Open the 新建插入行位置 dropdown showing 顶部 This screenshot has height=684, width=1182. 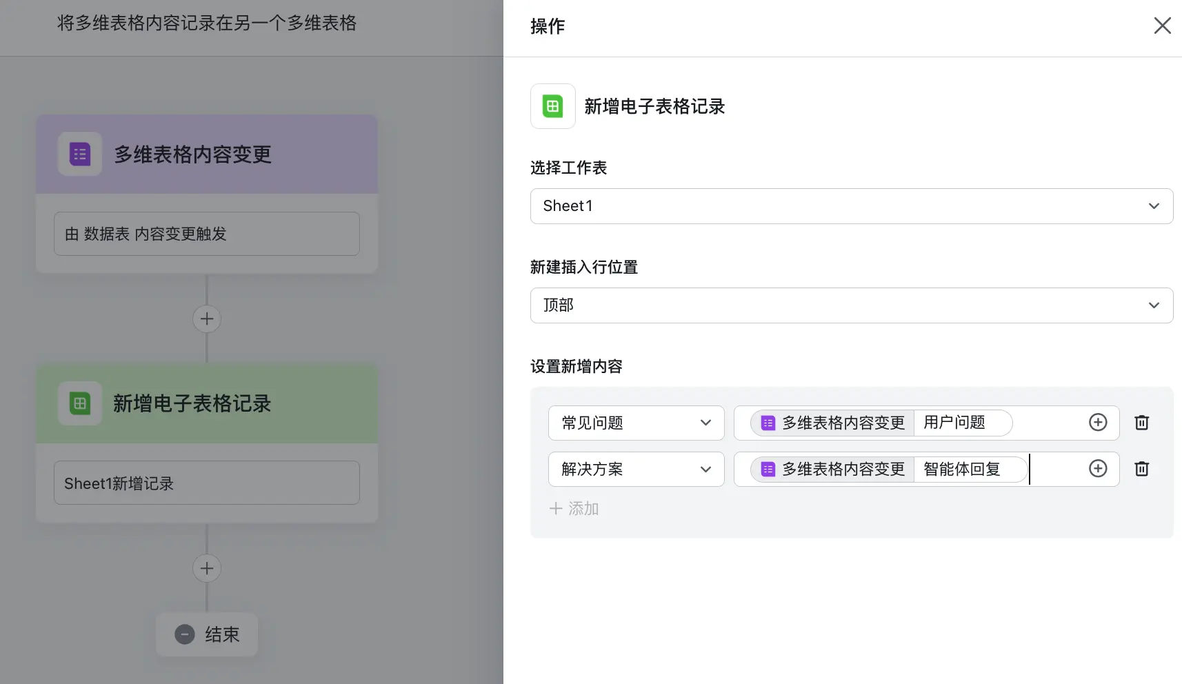851,305
